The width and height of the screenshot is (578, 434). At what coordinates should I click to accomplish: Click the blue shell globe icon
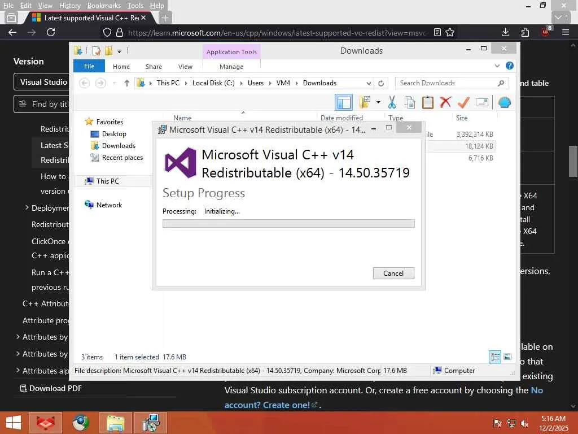pos(504,102)
